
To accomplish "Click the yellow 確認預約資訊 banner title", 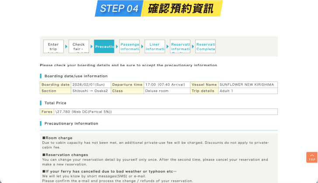I will point(180,8).
